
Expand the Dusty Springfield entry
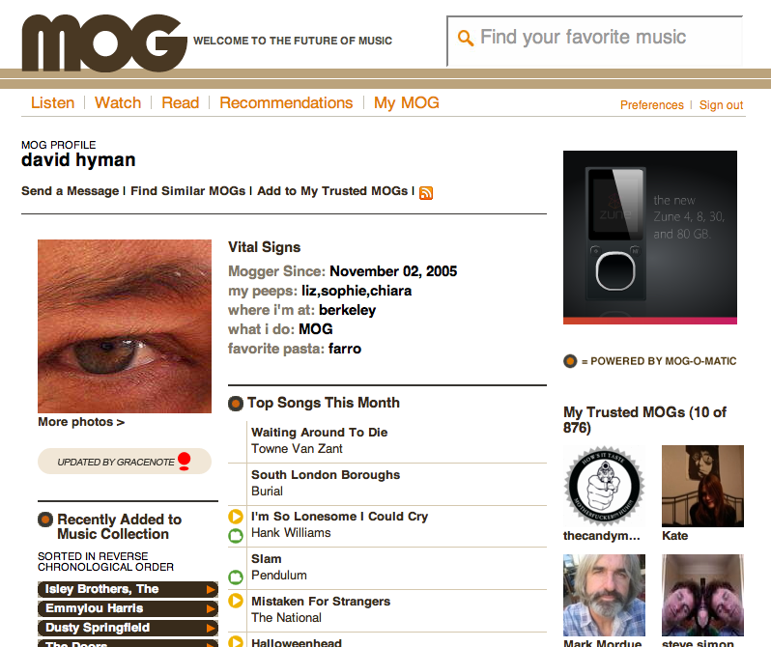tap(211, 628)
